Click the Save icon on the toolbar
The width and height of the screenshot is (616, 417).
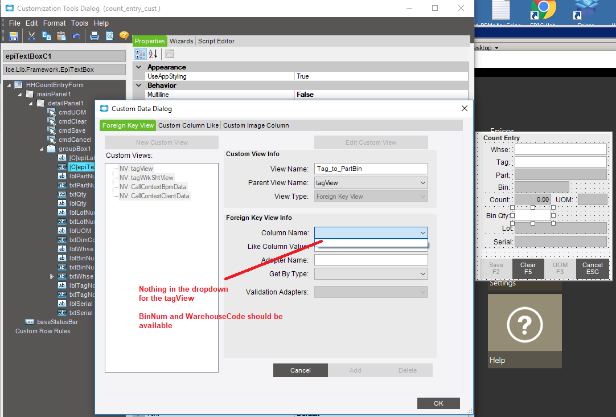(14, 35)
